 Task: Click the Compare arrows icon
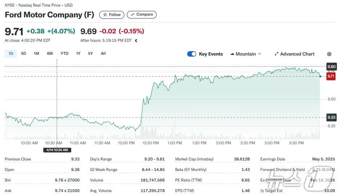[x=132, y=15]
